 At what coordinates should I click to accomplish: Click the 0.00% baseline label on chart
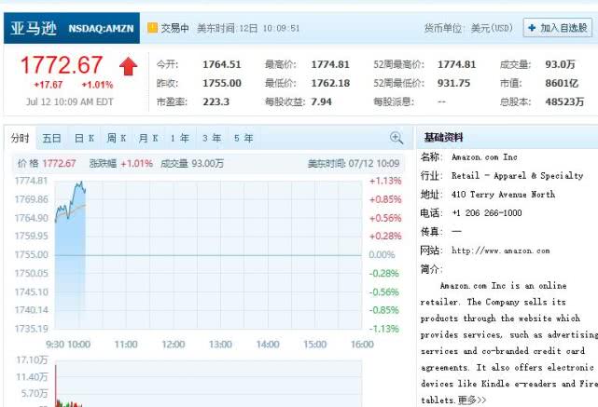coord(382,254)
